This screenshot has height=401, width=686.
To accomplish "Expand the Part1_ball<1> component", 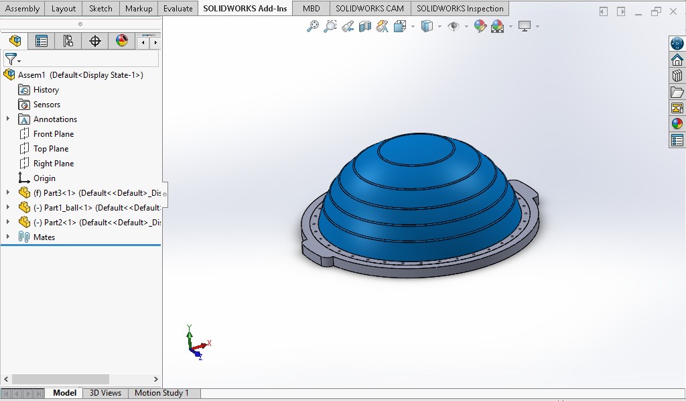I will click(x=8, y=207).
